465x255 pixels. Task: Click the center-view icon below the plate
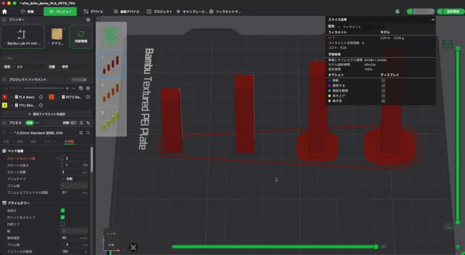[x=133, y=247]
